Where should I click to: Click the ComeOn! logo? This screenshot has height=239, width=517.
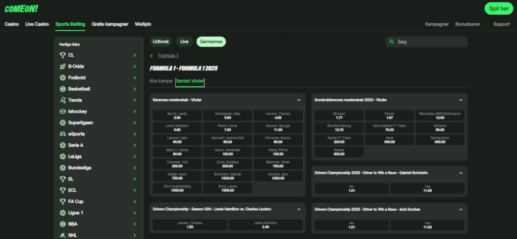tap(21, 9)
